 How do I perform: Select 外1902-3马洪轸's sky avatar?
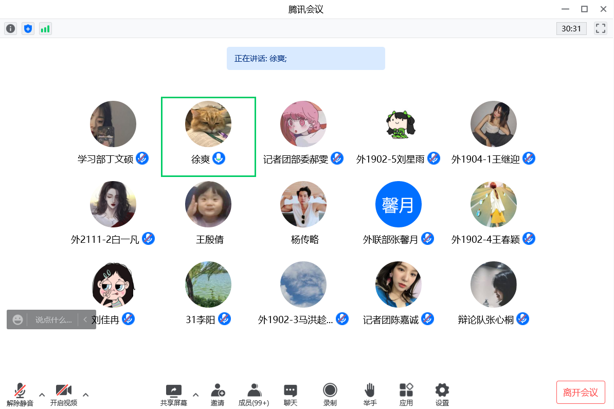coord(303,284)
